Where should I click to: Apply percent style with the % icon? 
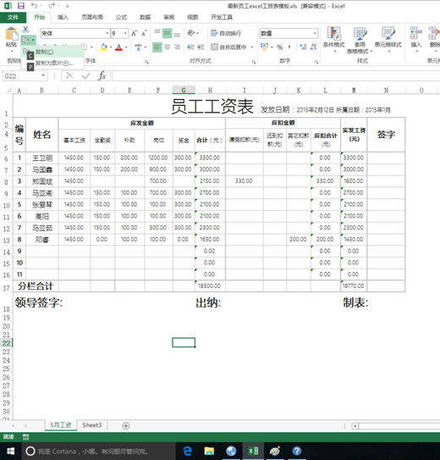pyautogui.click(x=280, y=47)
